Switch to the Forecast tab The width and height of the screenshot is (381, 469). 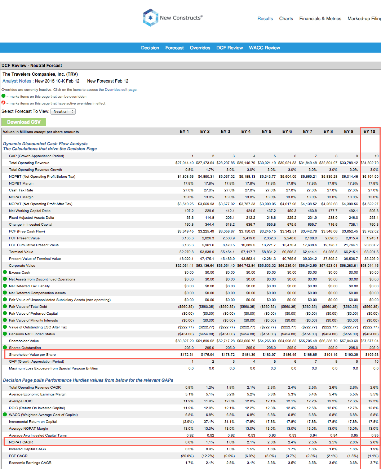tap(174, 48)
